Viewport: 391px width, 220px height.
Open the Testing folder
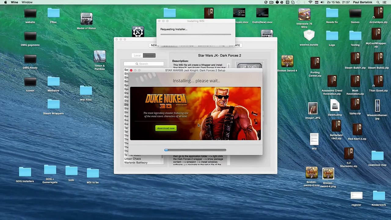tap(355, 36)
